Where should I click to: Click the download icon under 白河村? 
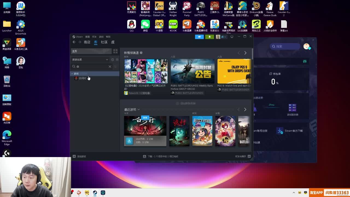129,141
